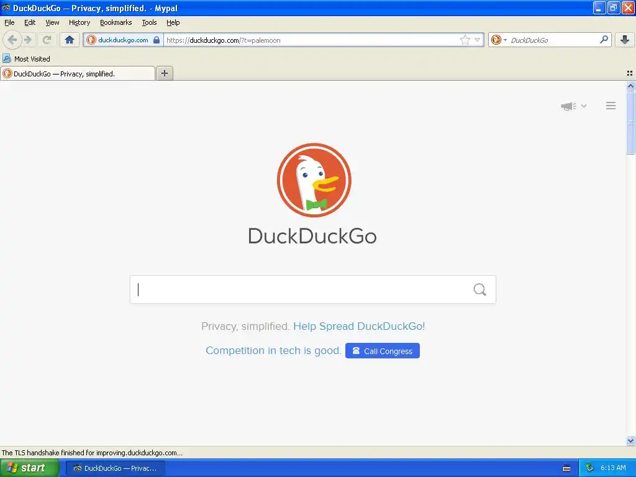Open the View menu

(52, 22)
